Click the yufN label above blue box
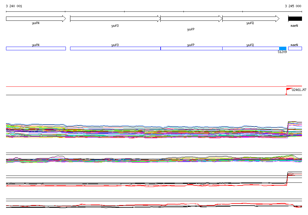The image size is (308, 215). click(35, 45)
